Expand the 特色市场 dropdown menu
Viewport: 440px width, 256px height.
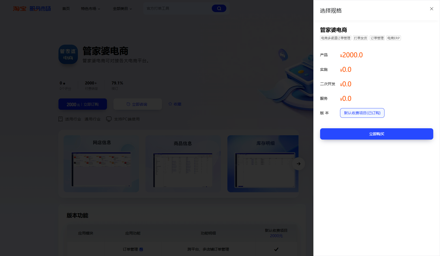click(x=91, y=9)
